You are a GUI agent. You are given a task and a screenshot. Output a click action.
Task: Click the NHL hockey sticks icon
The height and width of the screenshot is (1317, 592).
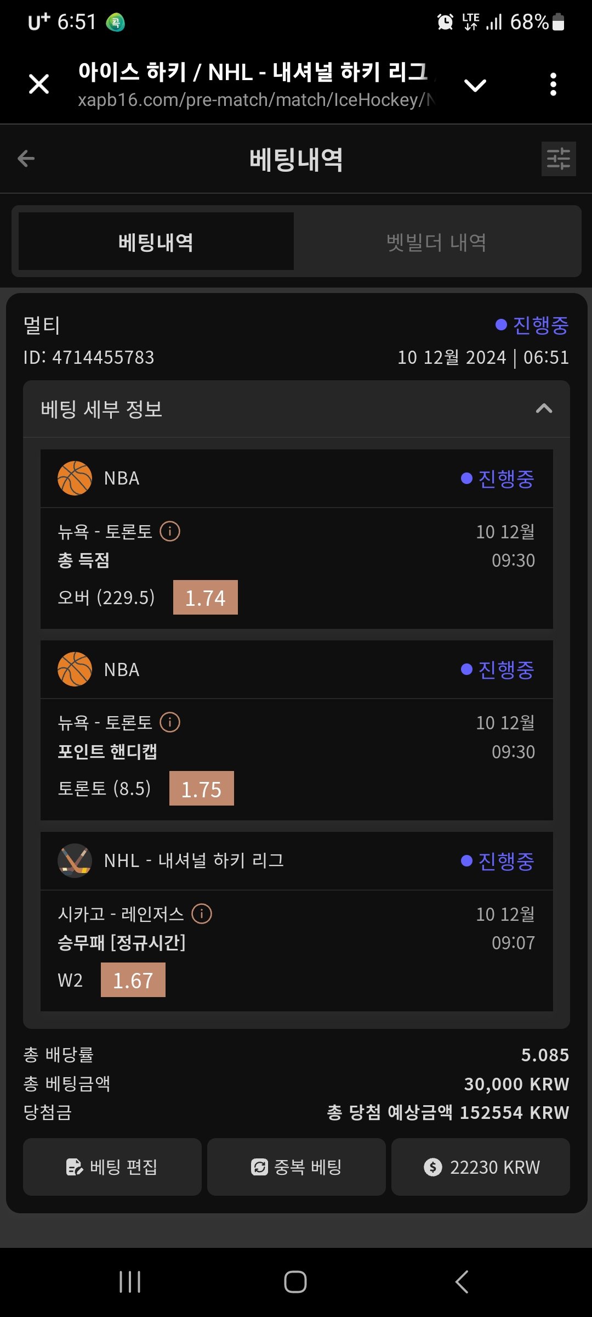[75, 860]
